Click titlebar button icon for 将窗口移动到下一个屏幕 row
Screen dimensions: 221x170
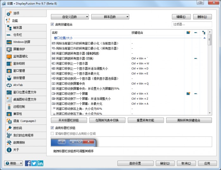pyautogui.click(x=188, y=93)
